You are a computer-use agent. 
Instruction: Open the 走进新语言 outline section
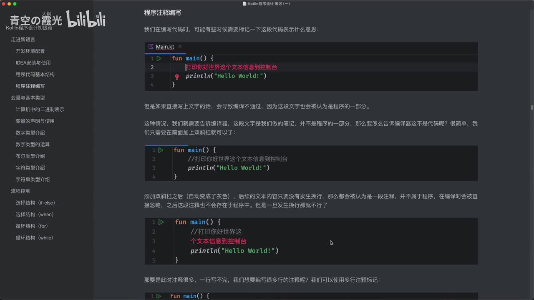[x=23, y=40]
